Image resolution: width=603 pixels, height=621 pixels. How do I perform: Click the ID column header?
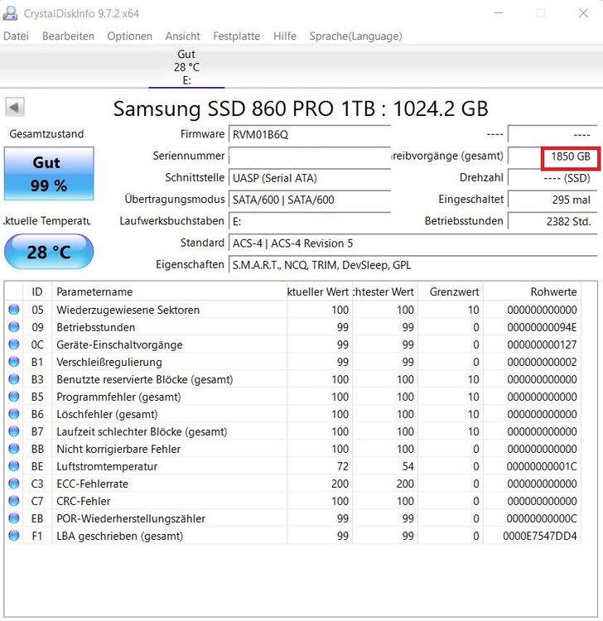coord(37,292)
